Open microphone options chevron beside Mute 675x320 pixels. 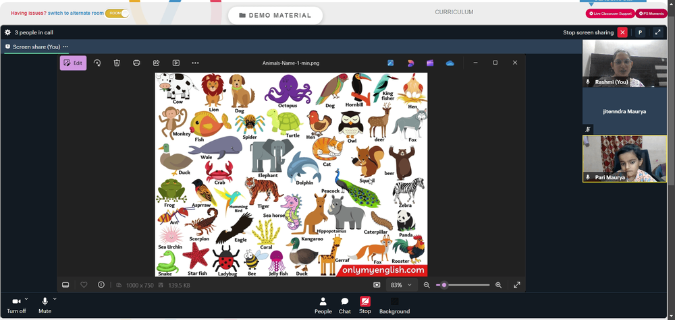click(55, 299)
